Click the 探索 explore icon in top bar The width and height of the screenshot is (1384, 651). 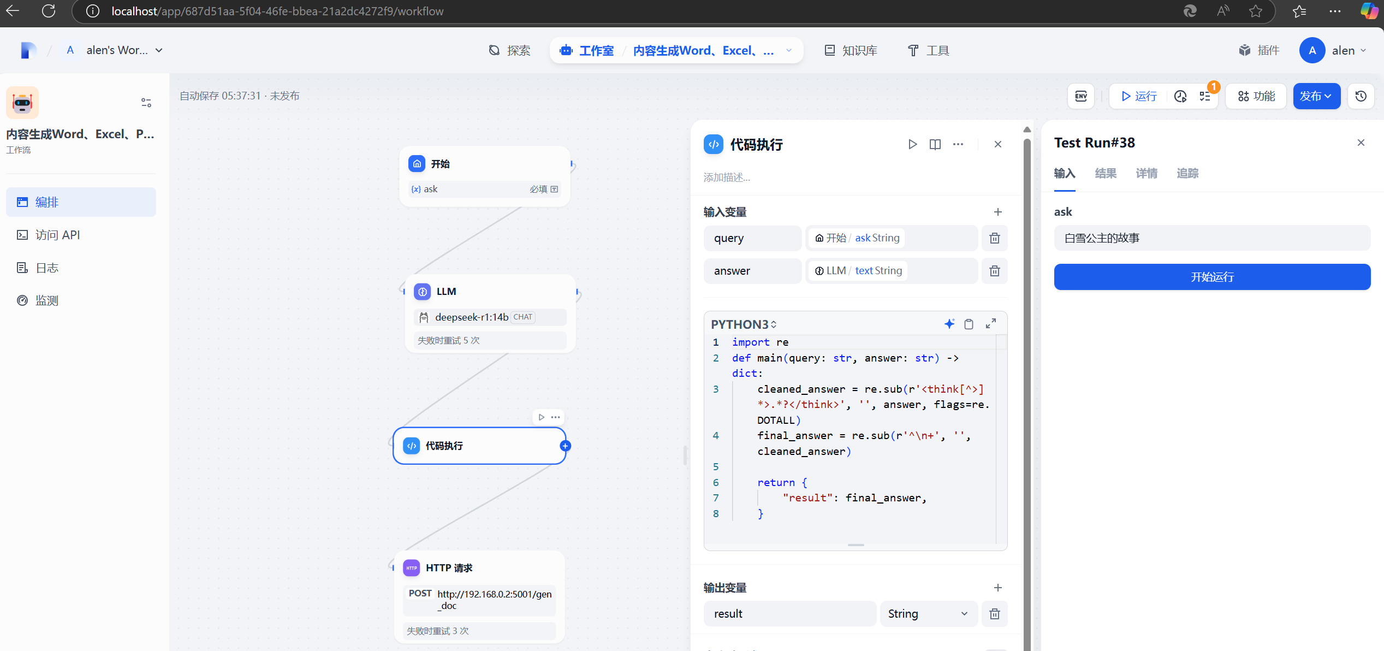pos(495,50)
